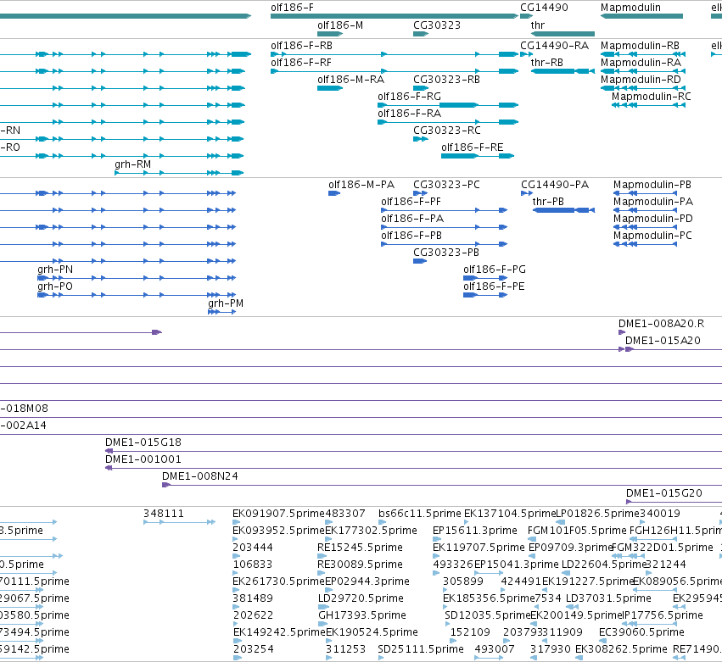Click EST RE15245.5prime
This screenshot has height=662, width=722.
point(322,556)
